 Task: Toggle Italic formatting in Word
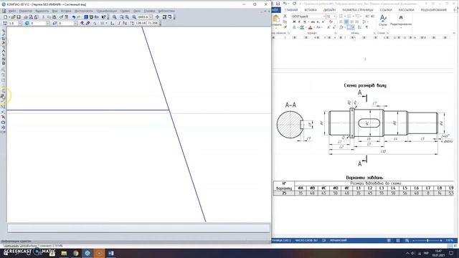click(x=299, y=22)
